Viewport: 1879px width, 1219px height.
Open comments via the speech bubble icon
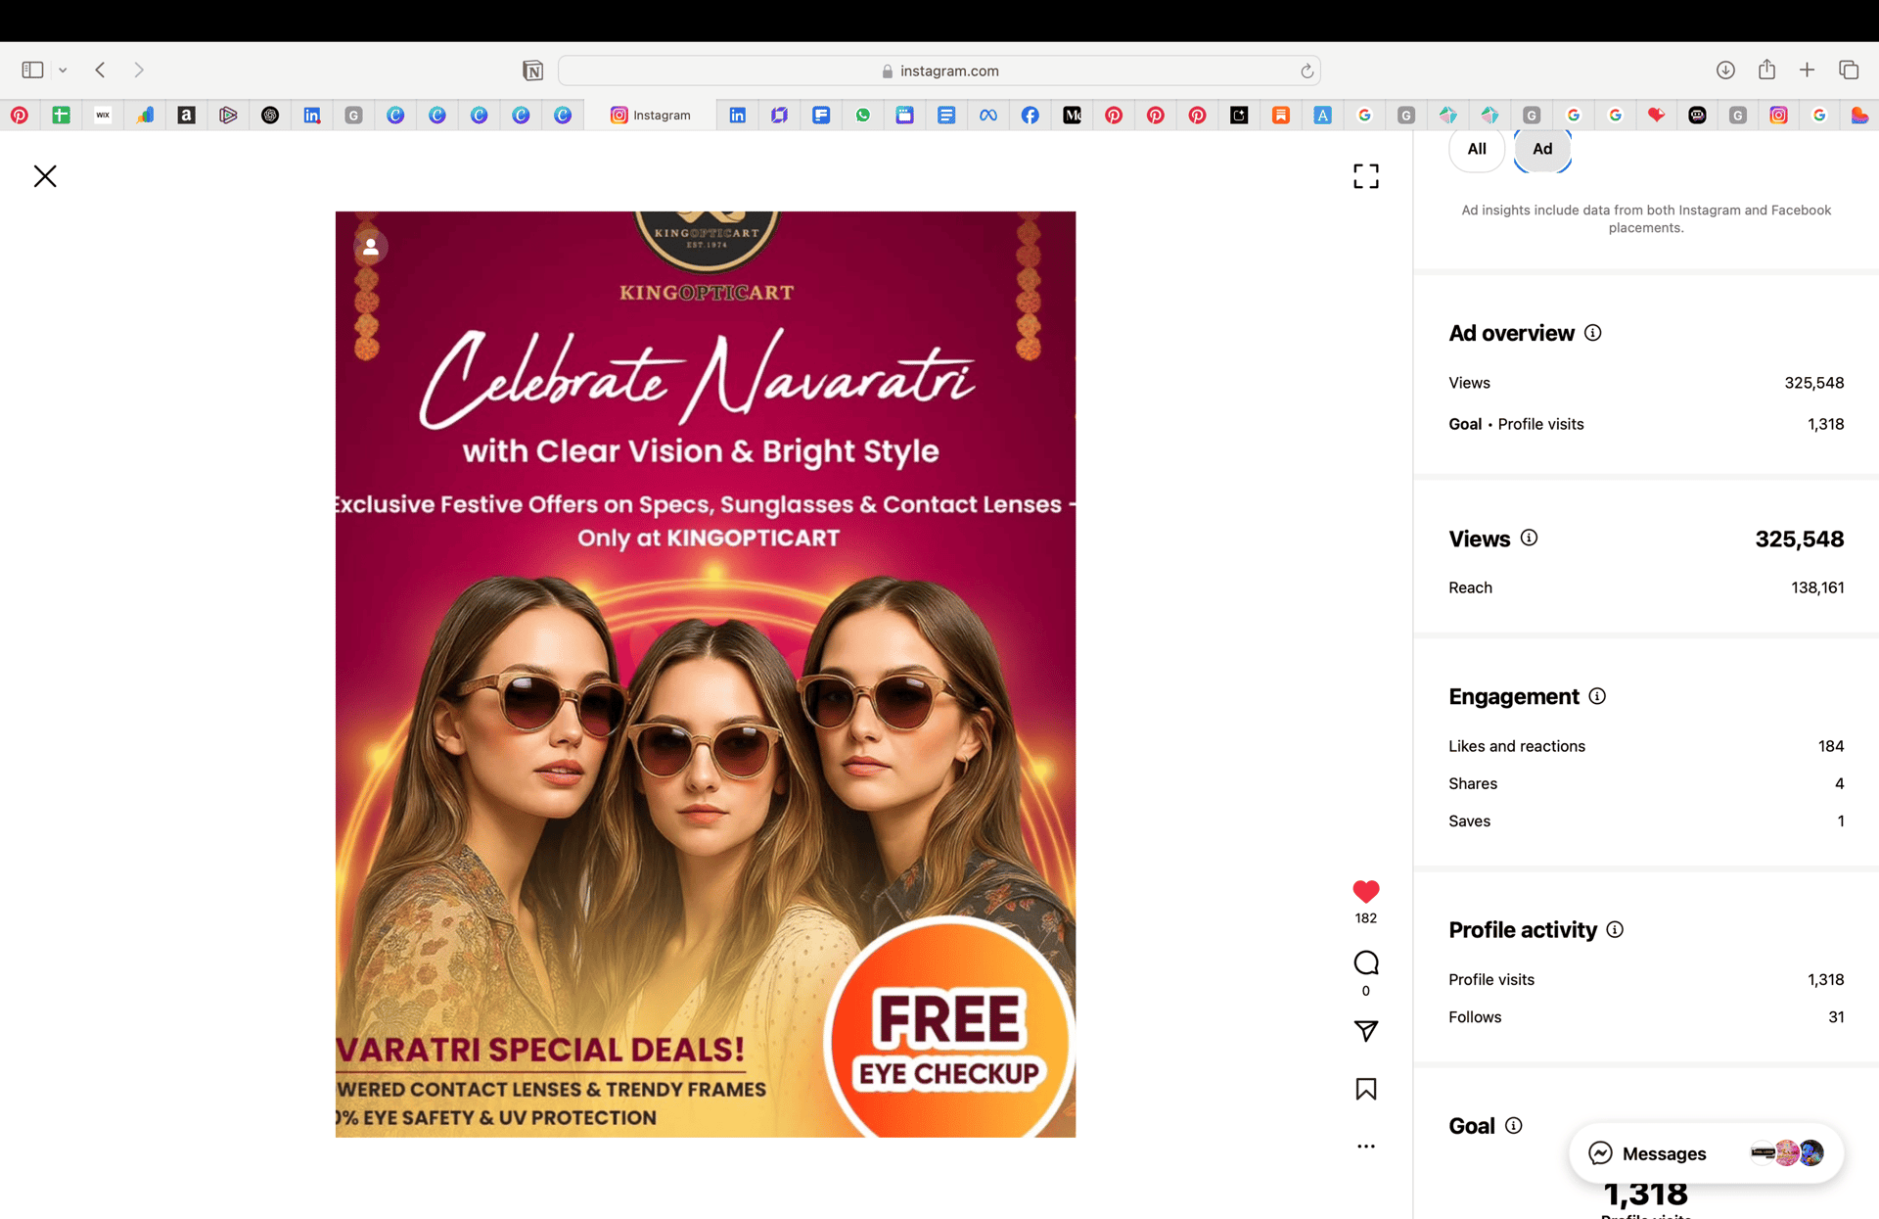[x=1365, y=962]
